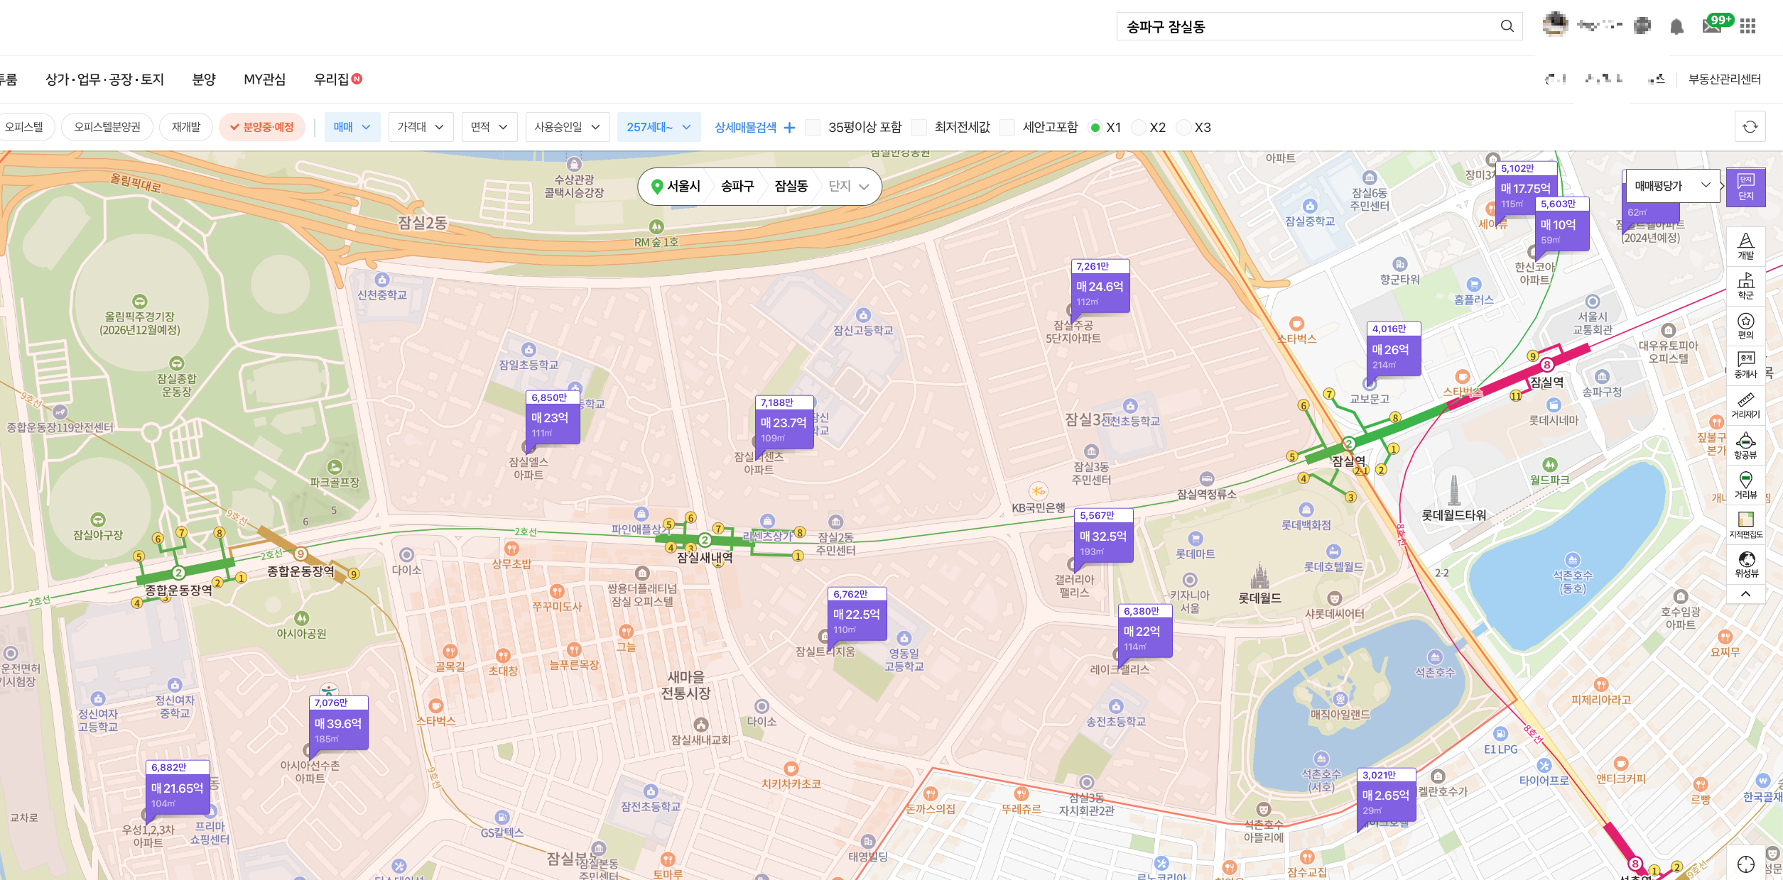
Task: Switch to 항공뷰 aerial view
Action: [x=1745, y=446]
